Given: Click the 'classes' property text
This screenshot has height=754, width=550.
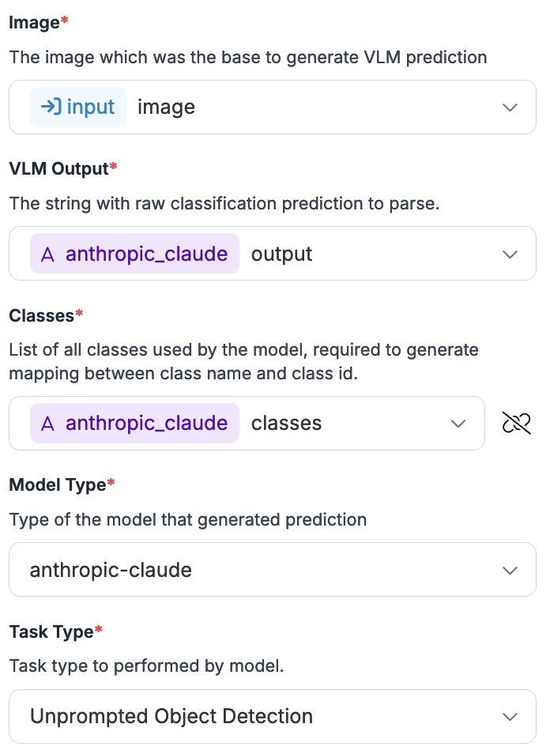Looking at the screenshot, I should pos(286,423).
